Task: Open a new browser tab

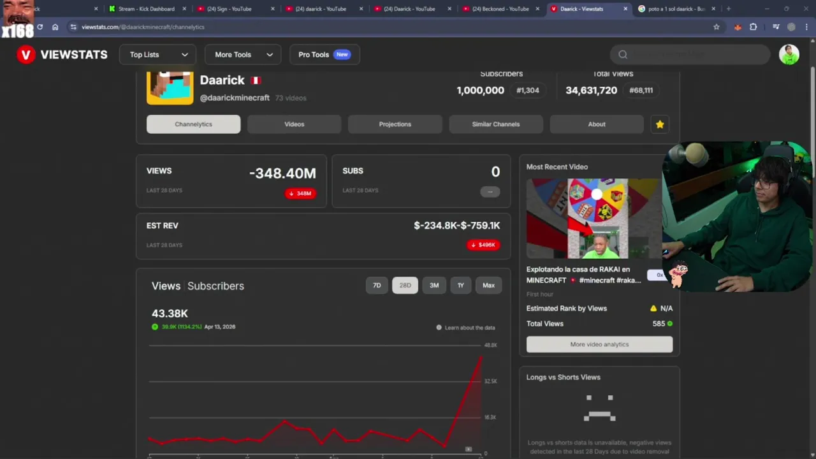Action: pyautogui.click(x=728, y=9)
